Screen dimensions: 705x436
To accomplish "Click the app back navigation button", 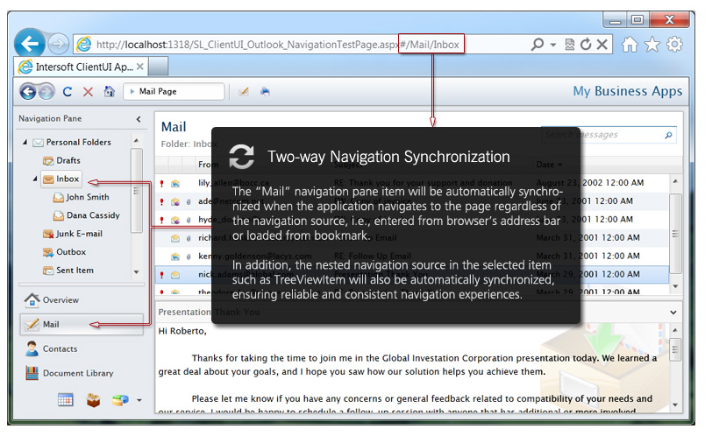I will [x=28, y=92].
